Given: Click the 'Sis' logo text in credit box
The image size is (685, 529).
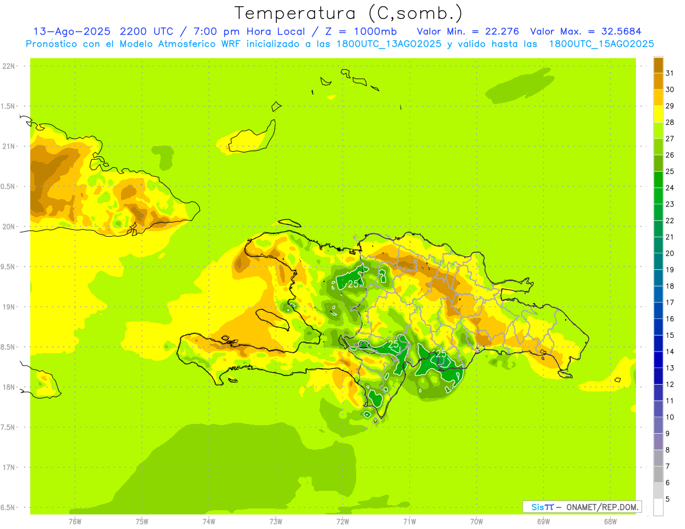Looking at the screenshot, I should tap(538, 507).
